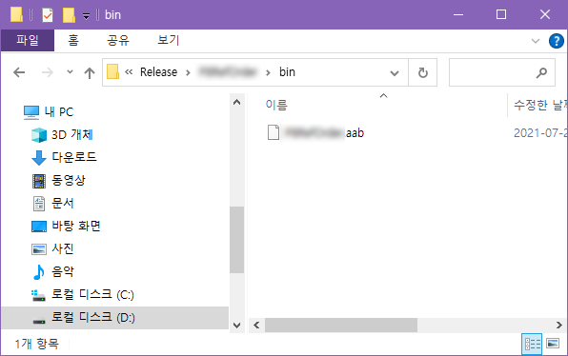Open the 3D 개체 folder
Screen dimensions: 568x356
[x=72, y=134]
